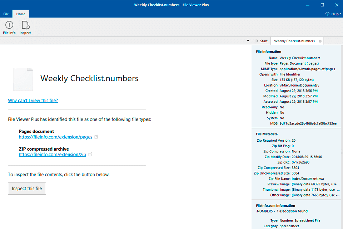Open the File menu tab
The image size is (343, 229).
click(6, 14)
